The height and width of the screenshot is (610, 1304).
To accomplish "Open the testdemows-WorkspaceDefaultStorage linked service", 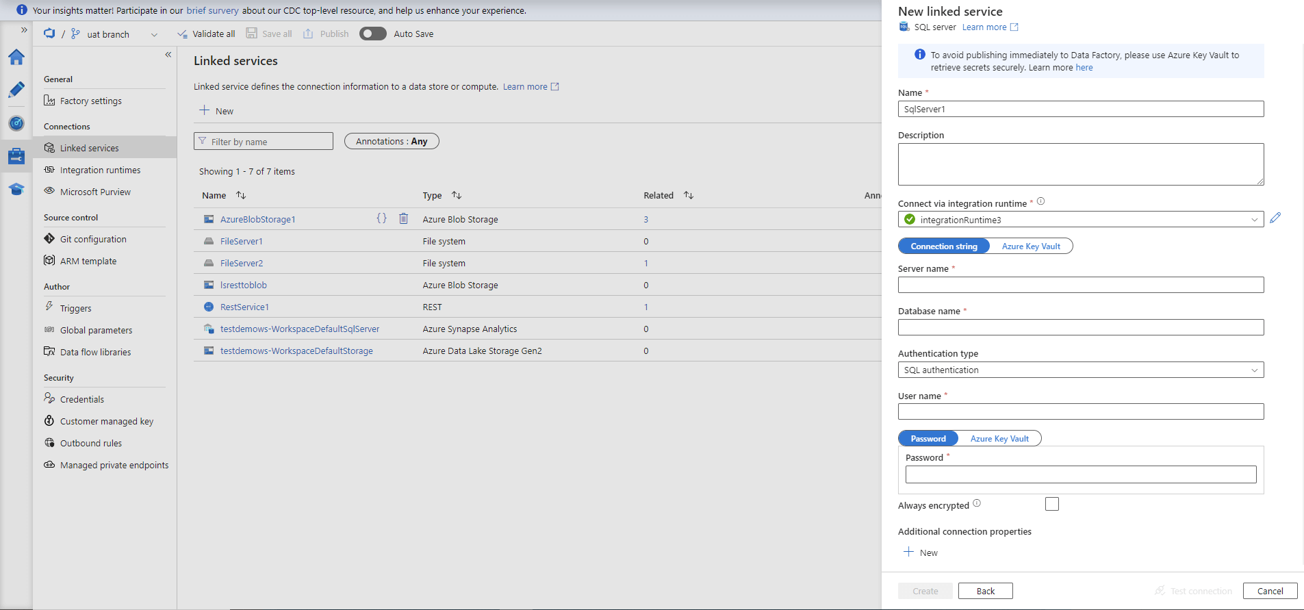I will click(296, 351).
